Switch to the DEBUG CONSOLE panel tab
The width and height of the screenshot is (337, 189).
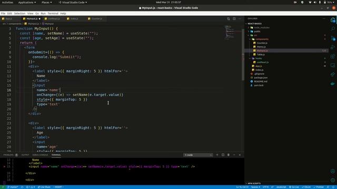pyautogui.click(x=40, y=155)
